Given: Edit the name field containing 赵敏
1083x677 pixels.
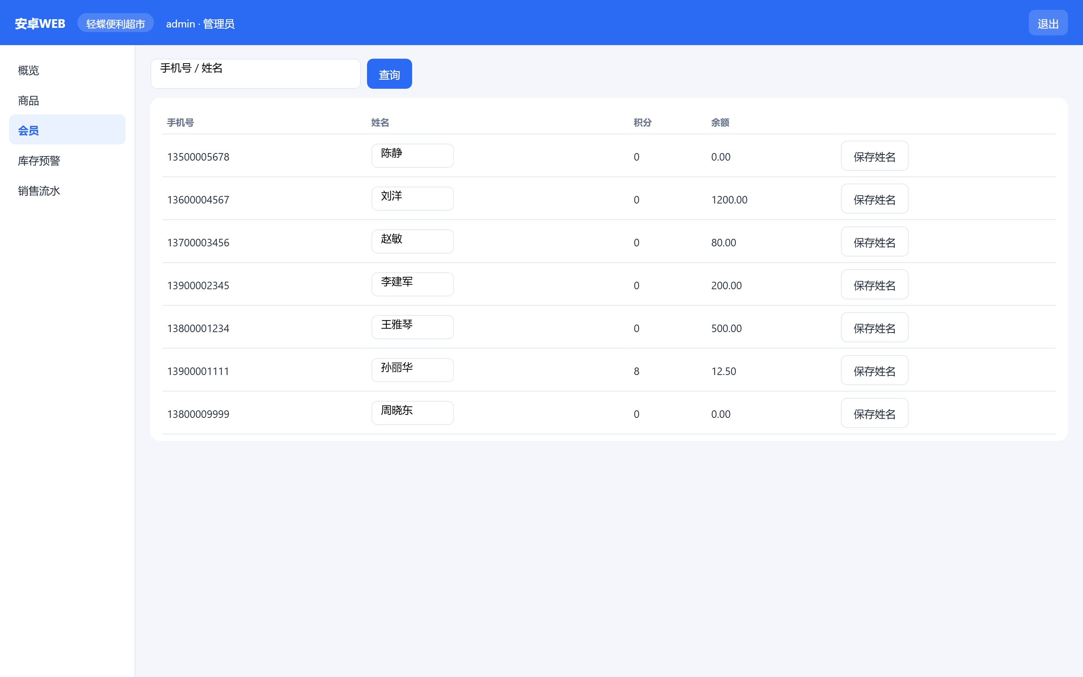Looking at the screenshot, I should click(x=413, y=241).
